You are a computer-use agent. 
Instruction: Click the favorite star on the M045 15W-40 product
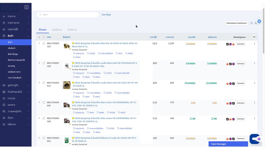click(73, 118)
